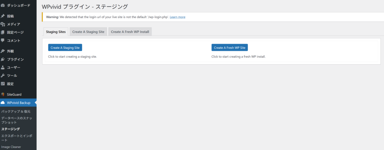
Task: Click the user icon beside ユーザー
Action: click(x=3, y=68)
